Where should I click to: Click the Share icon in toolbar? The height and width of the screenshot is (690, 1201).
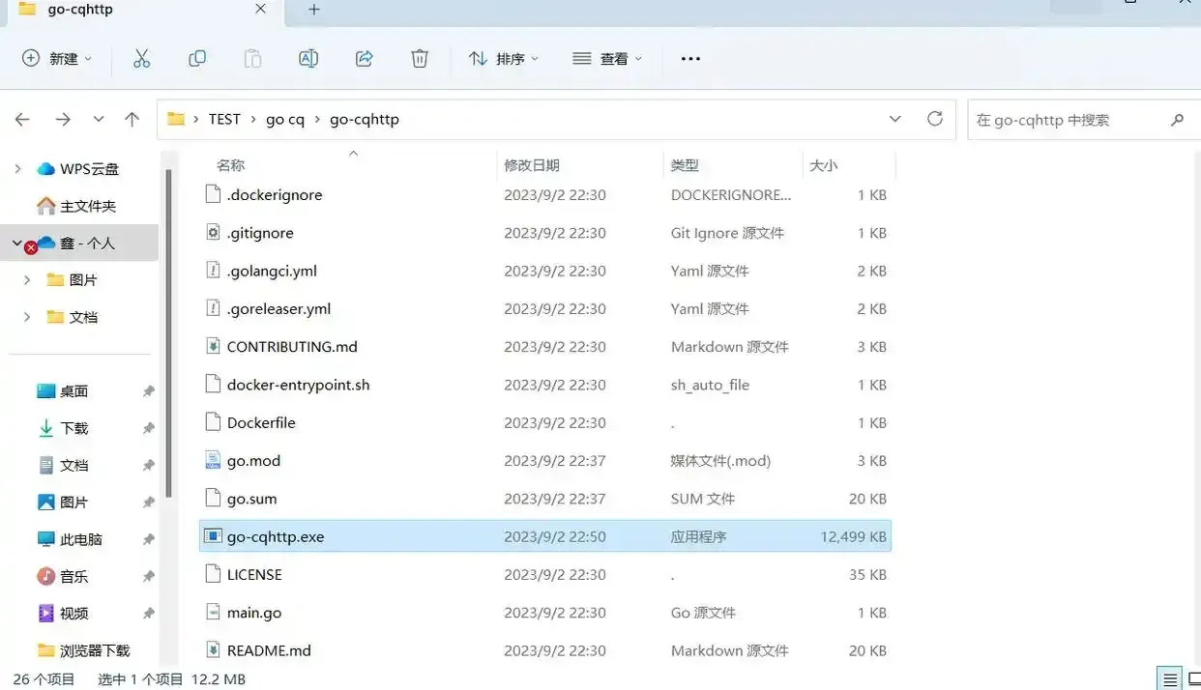pyautogui.click(x=365, y=59)
